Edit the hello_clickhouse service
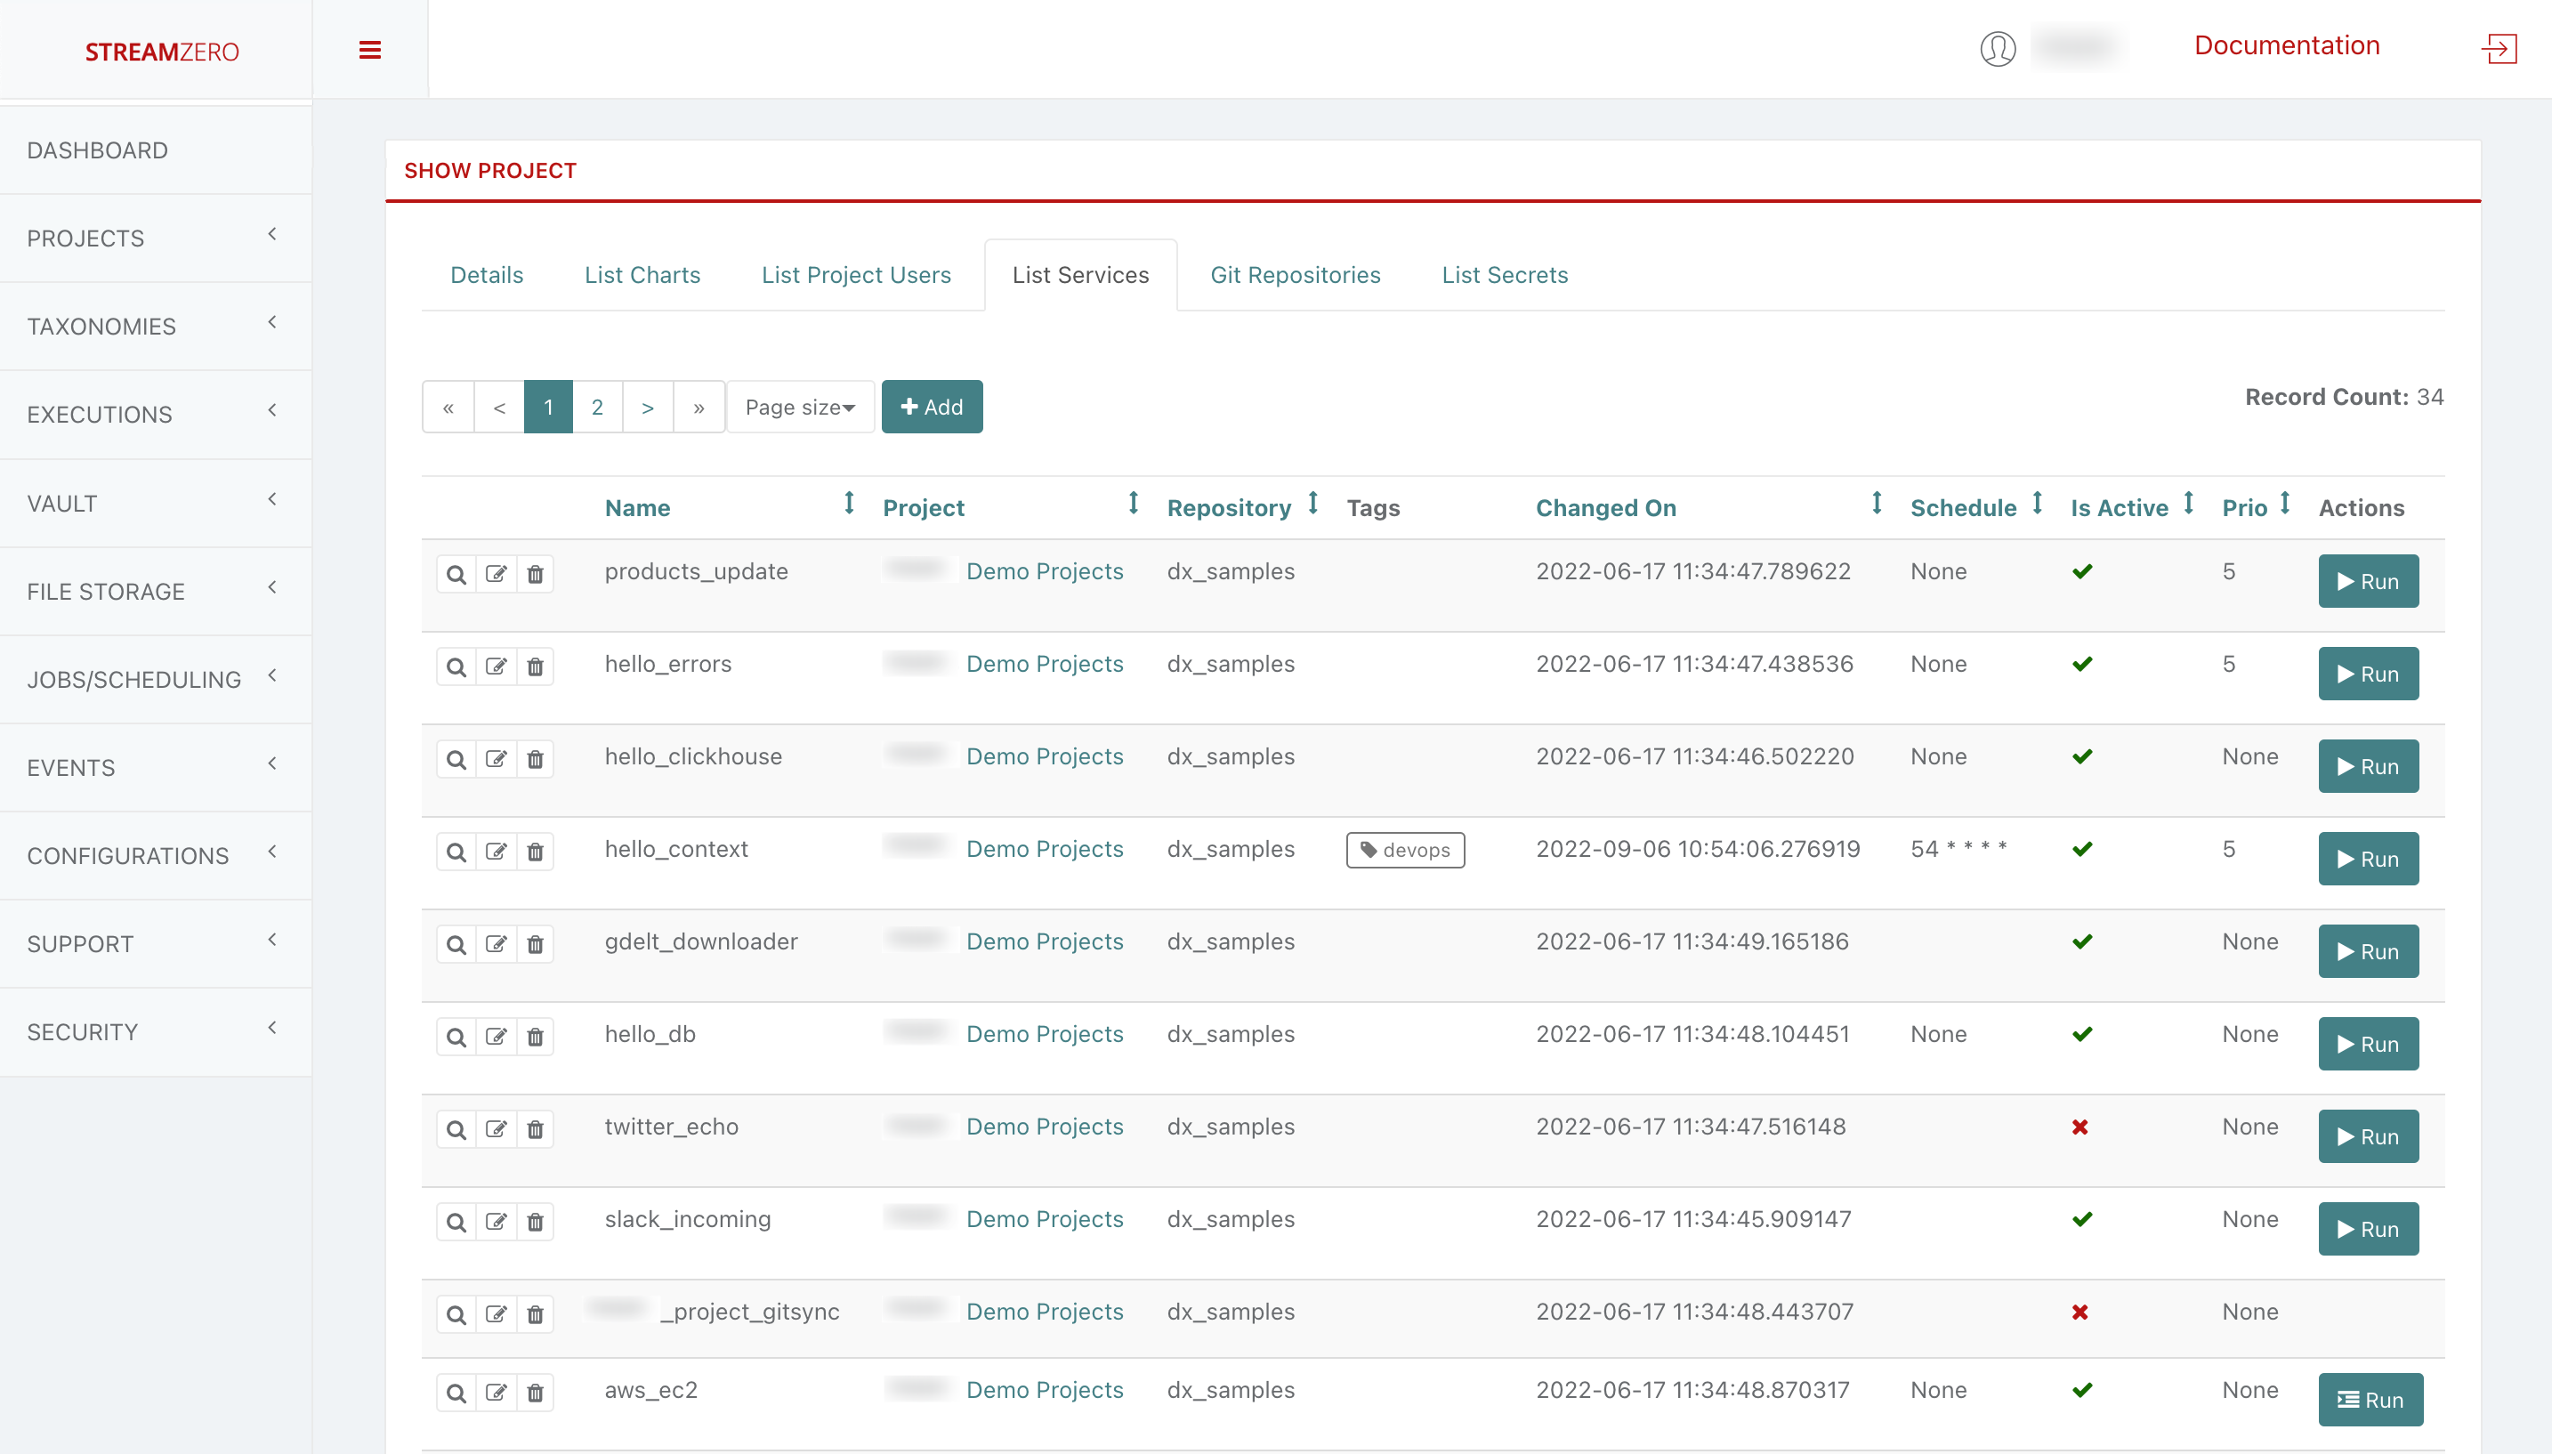The height and width of the screenshot is (1454, 2552). [x=497, y=759]
